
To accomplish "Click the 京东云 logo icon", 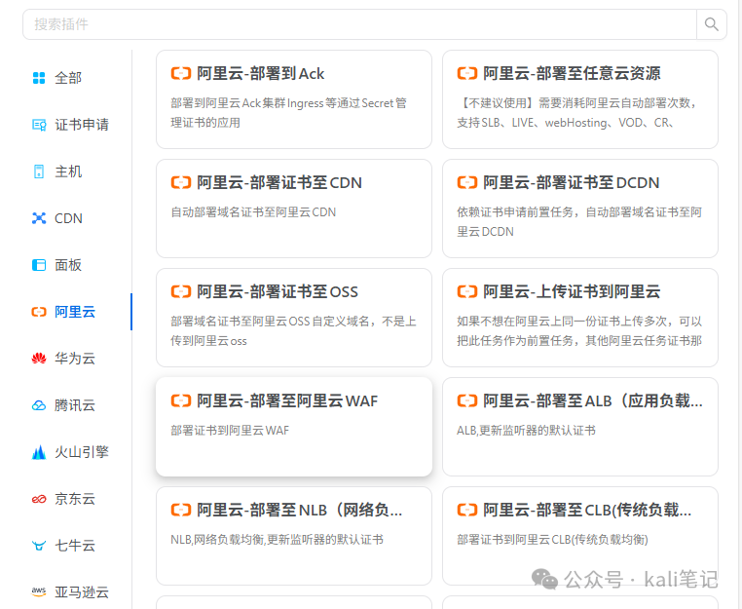I will [x=39, y=499].
